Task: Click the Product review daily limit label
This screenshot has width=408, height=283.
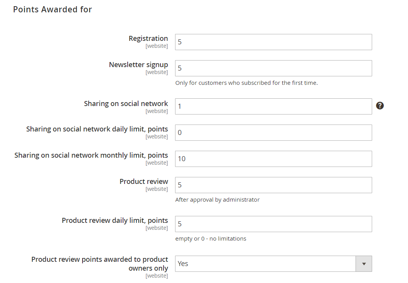Action: pos(115,221)
